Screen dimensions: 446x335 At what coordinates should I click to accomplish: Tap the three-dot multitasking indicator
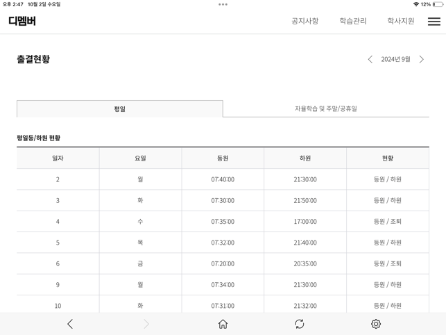[223, 4]
